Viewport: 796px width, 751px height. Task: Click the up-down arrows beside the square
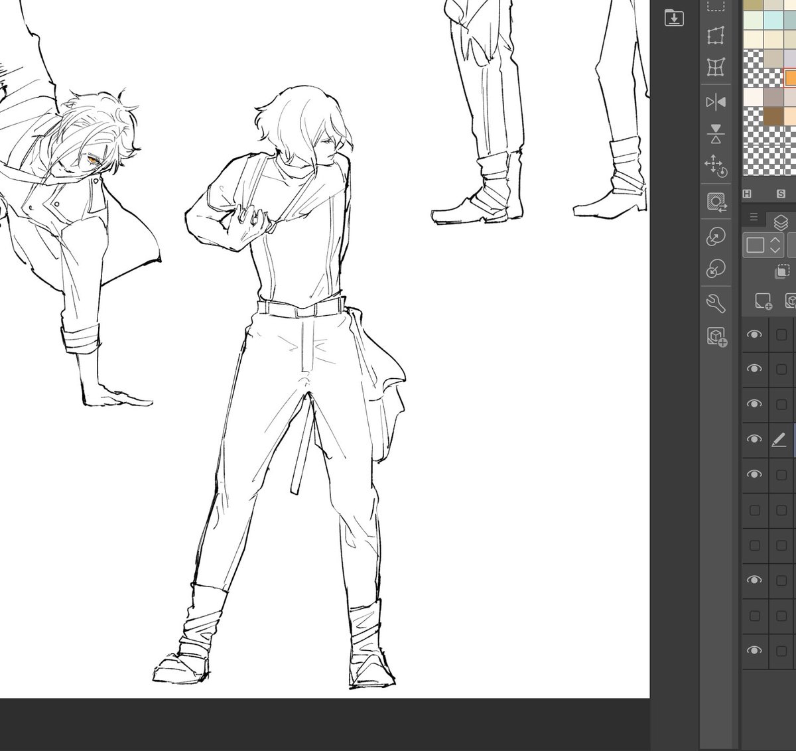pos(775,245)
